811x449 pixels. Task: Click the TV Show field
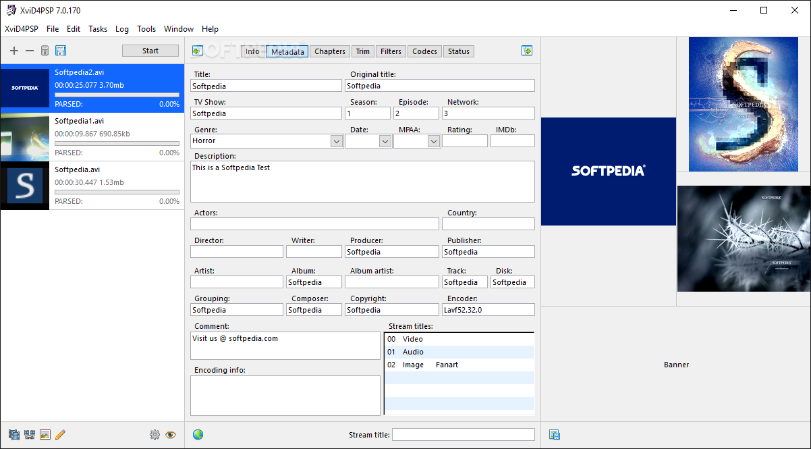pos(266,113)
